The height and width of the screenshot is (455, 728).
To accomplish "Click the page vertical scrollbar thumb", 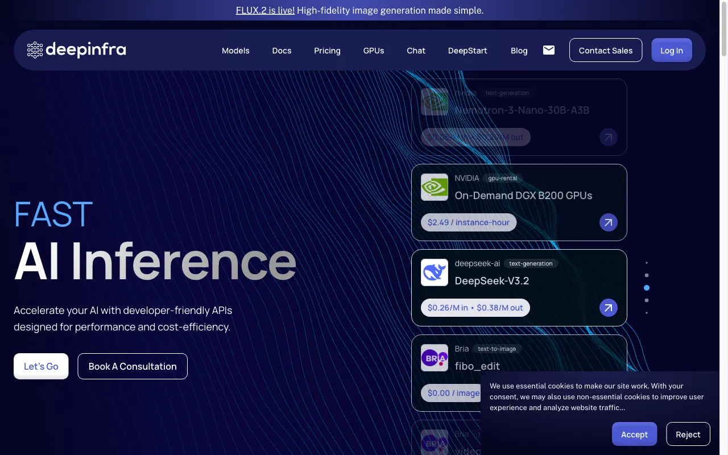I will click(x=724, y=28).
